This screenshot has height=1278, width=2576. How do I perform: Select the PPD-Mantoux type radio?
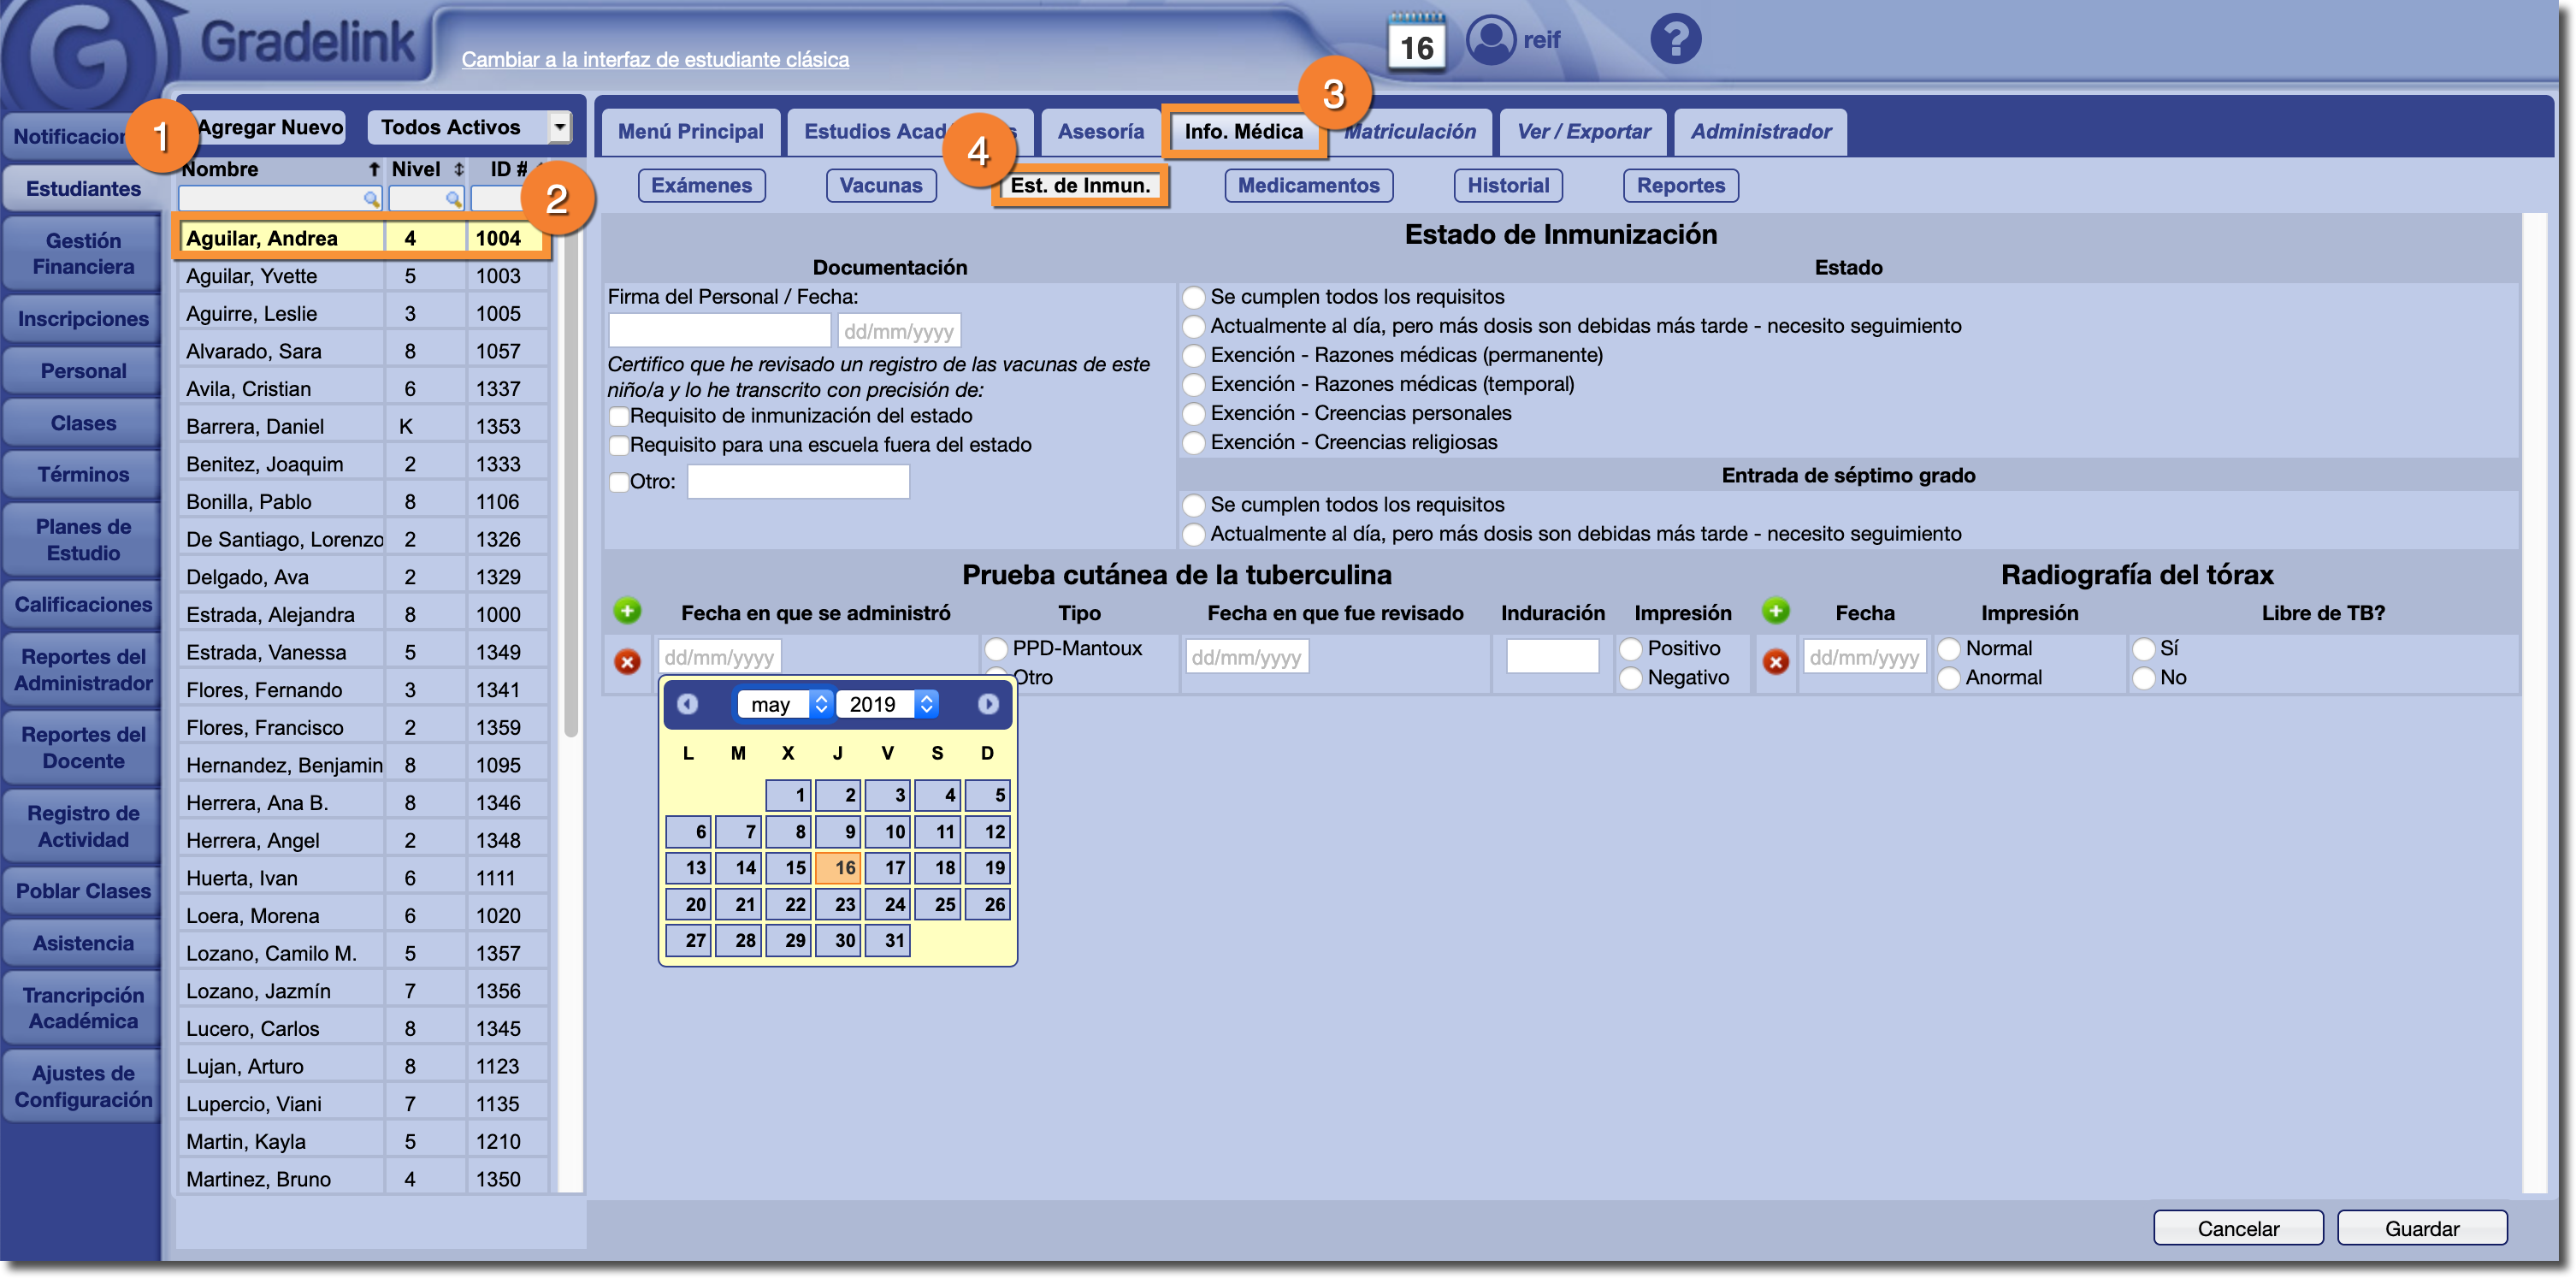coord(996,649)
